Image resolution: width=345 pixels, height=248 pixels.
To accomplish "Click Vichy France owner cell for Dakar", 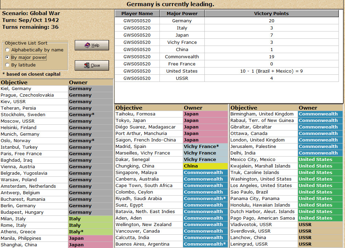I will point(205,159).
